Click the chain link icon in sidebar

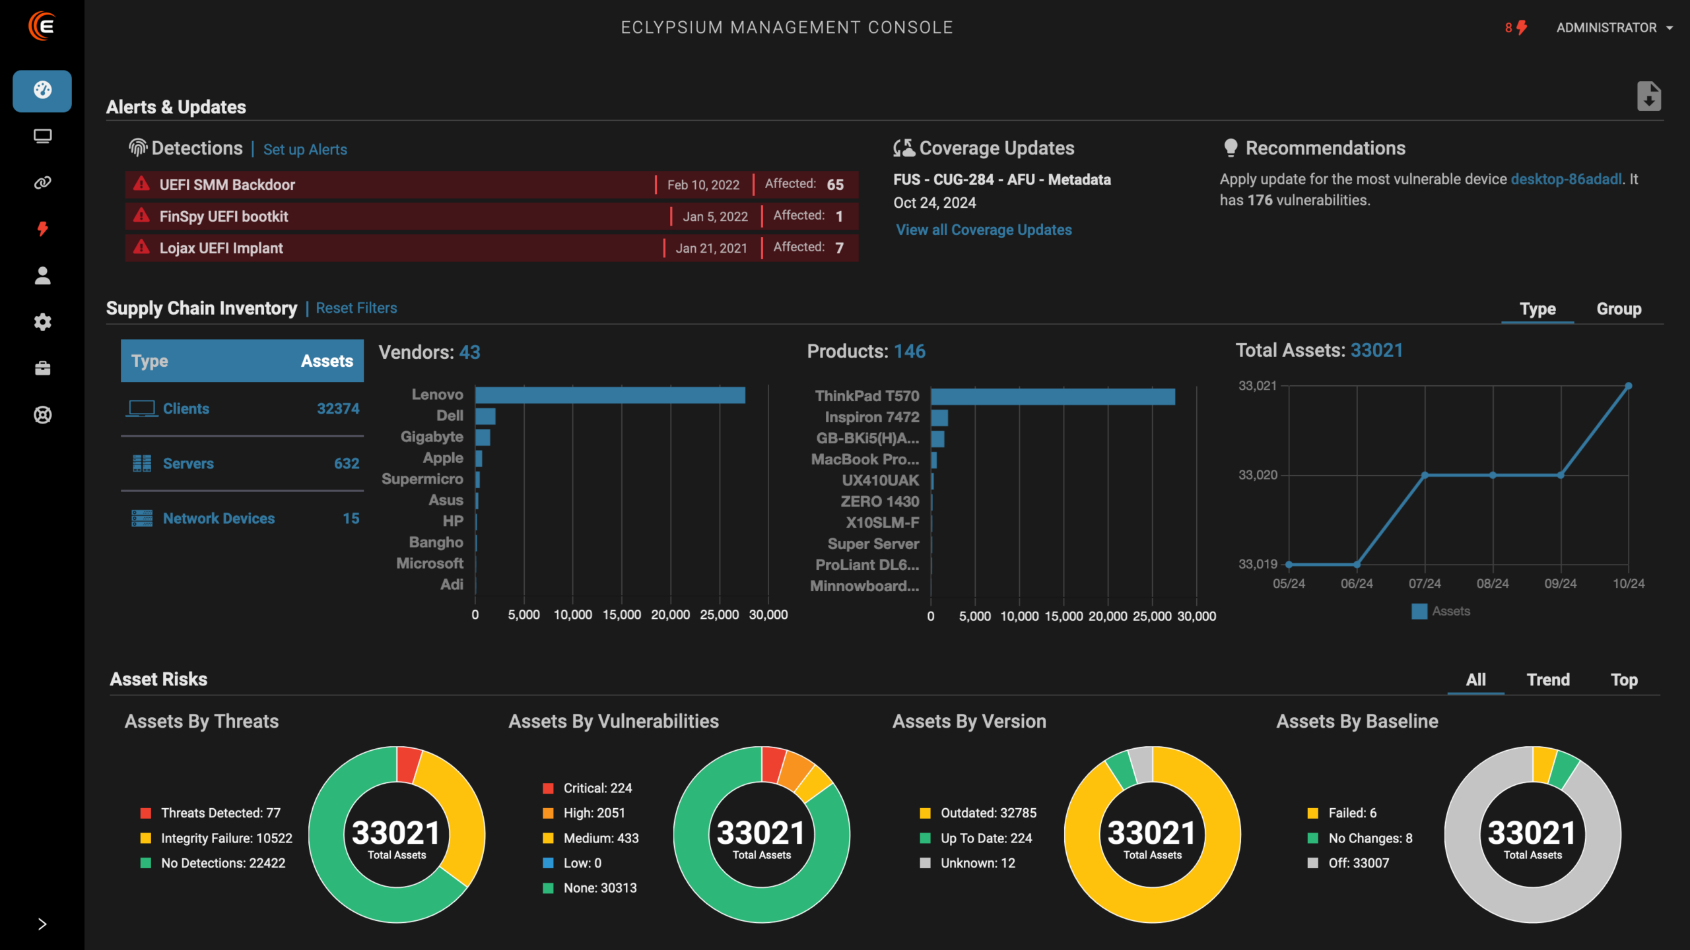pos(42,183)
